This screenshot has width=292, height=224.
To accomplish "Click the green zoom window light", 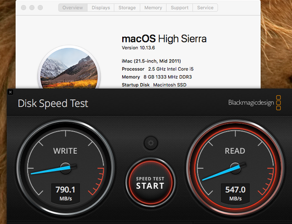I will click(40, 8).
